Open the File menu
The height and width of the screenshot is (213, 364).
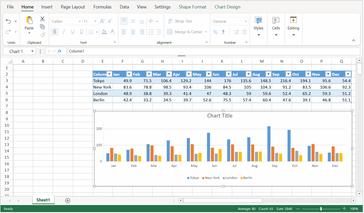click(x=10, y=7)
